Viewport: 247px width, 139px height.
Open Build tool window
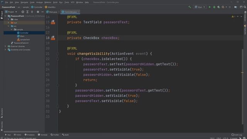coord(65,135)
